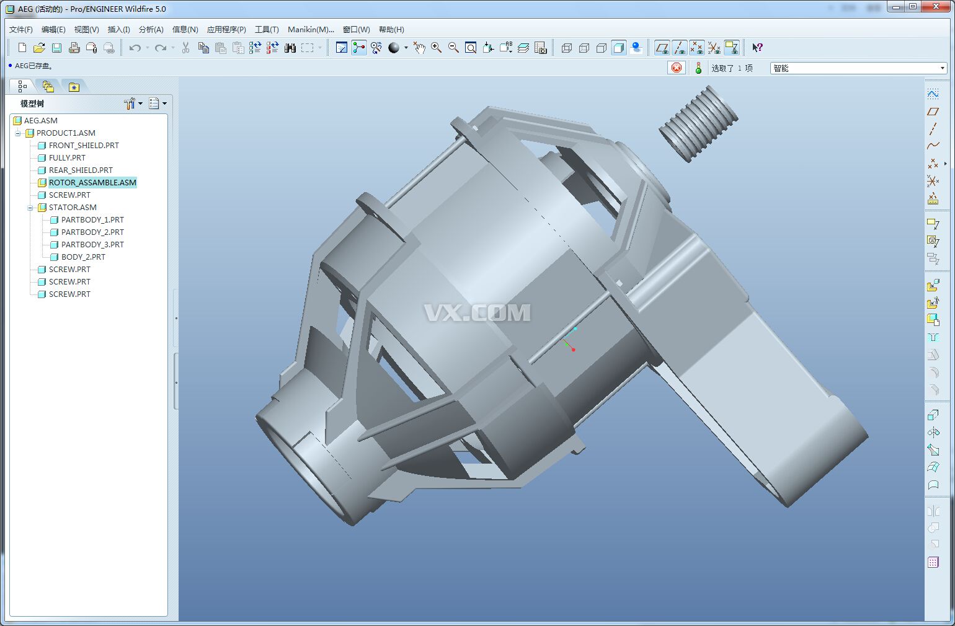Select PARTBODY_2.PRT in the tree
Image resolution: width=955 pixels, height=626 pixels.
tap(92, 232)
